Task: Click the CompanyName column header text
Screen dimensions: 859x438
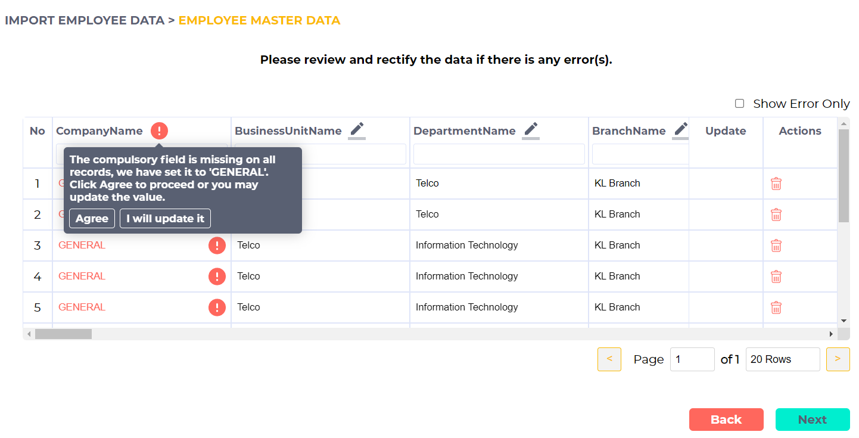Action: coord(99,131)
